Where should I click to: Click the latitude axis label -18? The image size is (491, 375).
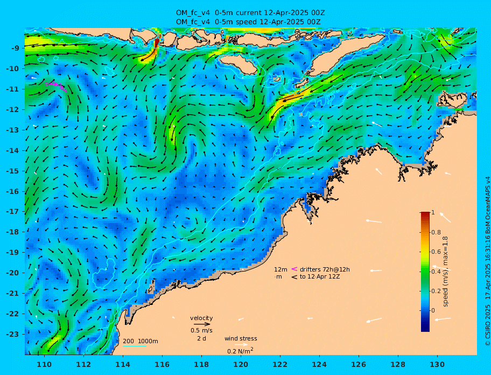(x=13, y=232)
